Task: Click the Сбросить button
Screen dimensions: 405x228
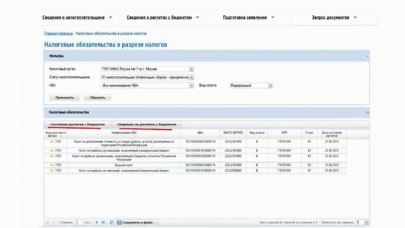Action: (97, 98)
